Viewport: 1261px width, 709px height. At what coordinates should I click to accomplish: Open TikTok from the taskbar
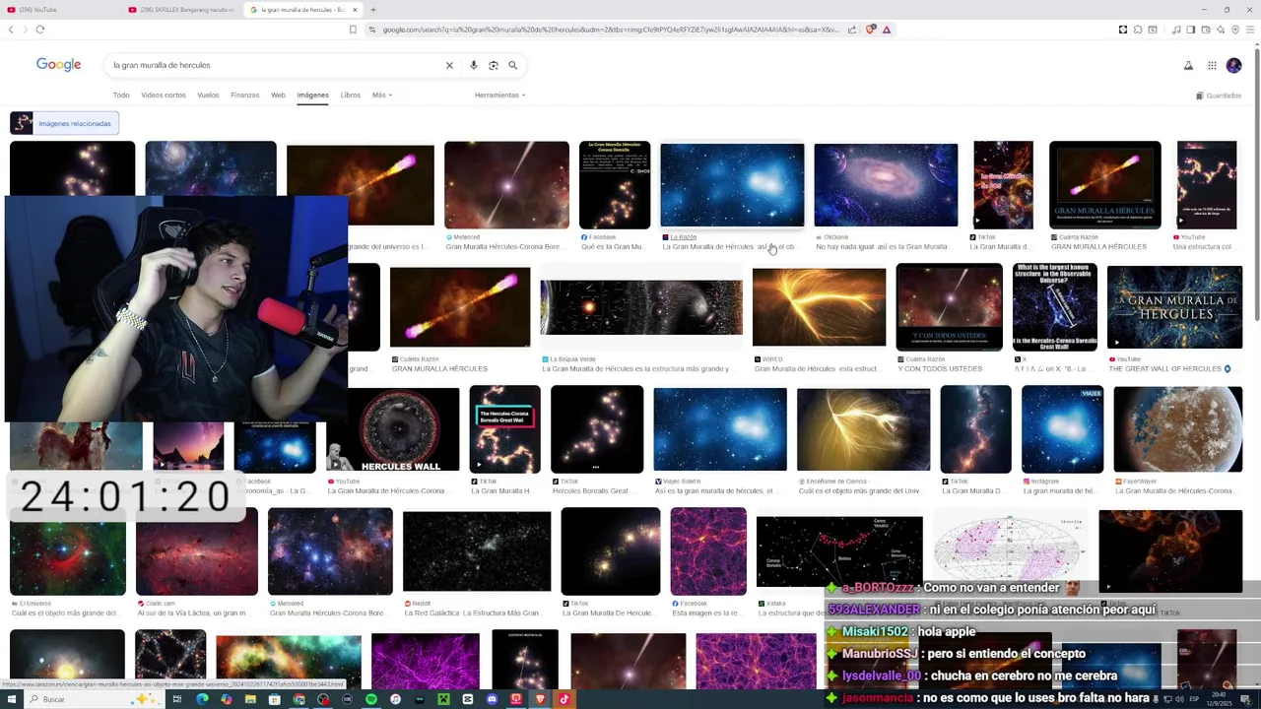564,699
